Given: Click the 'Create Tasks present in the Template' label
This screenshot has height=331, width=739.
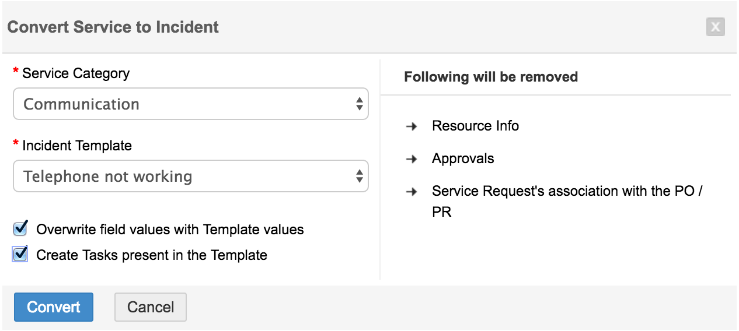Looking at the screenshot, I should pyautogui.click(x=152, y=255).
